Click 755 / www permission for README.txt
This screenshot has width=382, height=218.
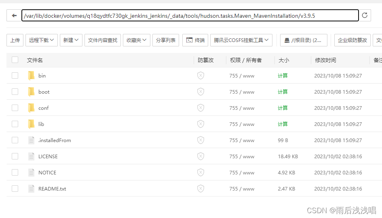coord(242,189)
